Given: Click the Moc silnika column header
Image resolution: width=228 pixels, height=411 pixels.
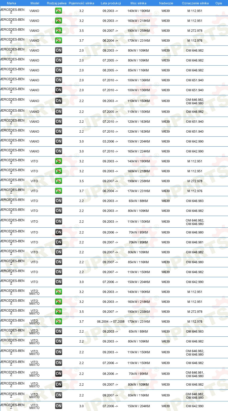Looking at the screenshot, I should pyautogui.click(x=138, y=3).
